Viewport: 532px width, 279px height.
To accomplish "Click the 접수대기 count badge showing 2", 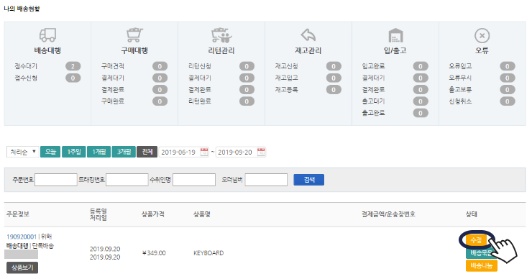I will [x=73, y=66].
